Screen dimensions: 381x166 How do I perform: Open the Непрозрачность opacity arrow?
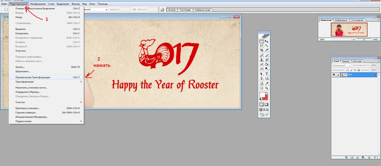(x=377, y=65)
